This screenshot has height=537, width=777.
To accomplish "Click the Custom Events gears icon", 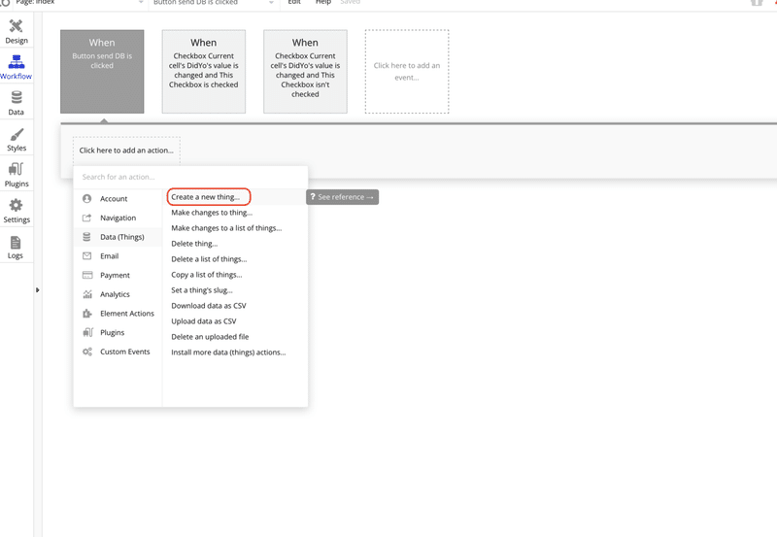I will [87, 352].
